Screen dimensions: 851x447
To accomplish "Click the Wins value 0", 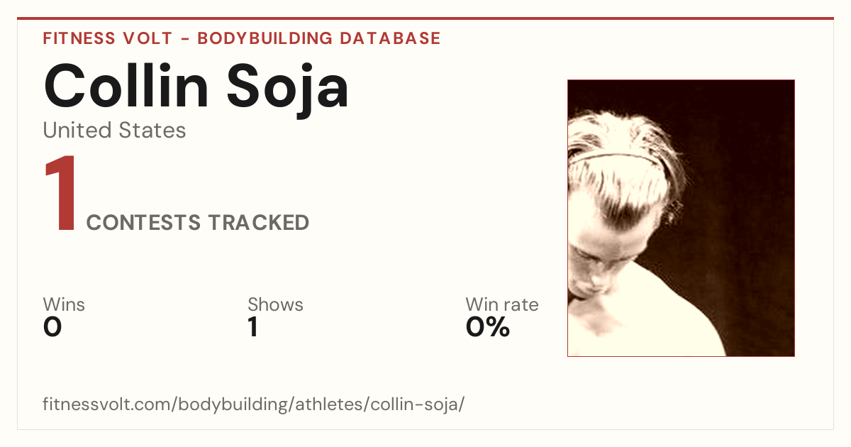I will [52, 328].
